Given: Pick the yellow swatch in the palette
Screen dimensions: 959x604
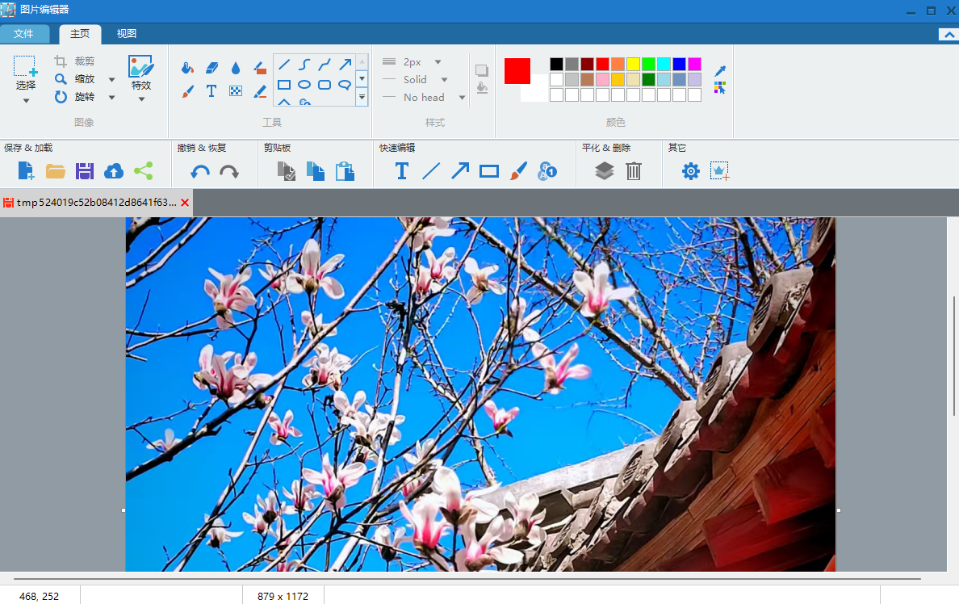Looking at the screenshot, I should (x=633, y=64).
